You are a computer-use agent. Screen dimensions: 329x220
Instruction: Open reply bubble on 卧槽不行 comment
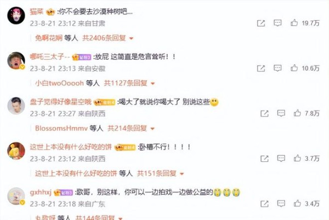(281, 158)
